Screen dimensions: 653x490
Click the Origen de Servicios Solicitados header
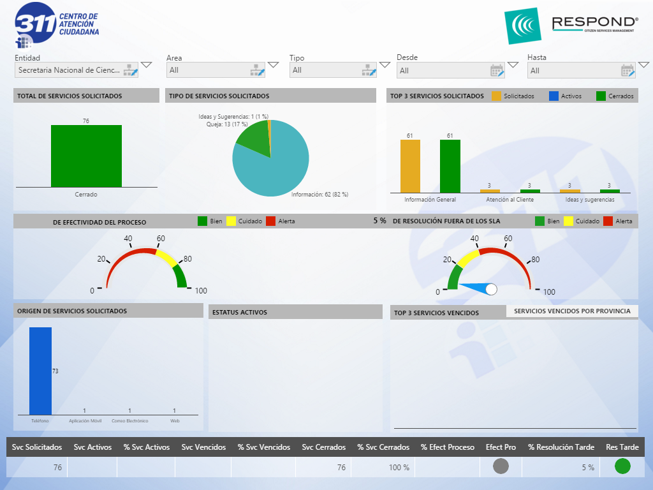108,311
